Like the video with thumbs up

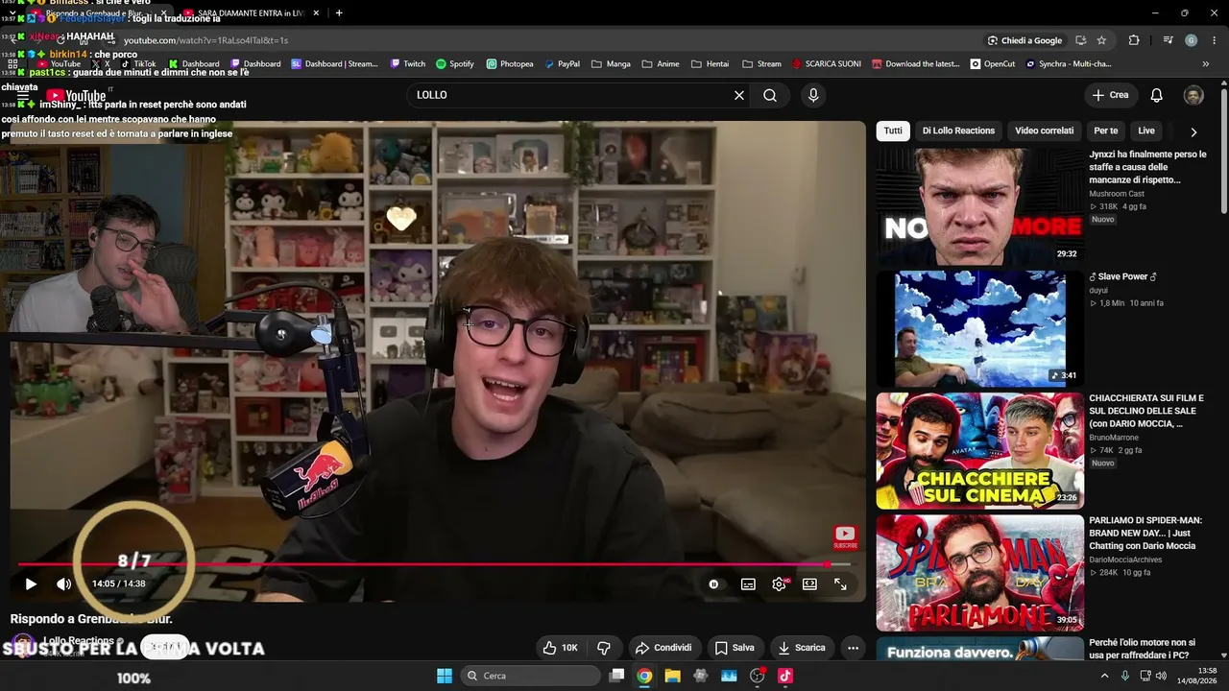560,648
